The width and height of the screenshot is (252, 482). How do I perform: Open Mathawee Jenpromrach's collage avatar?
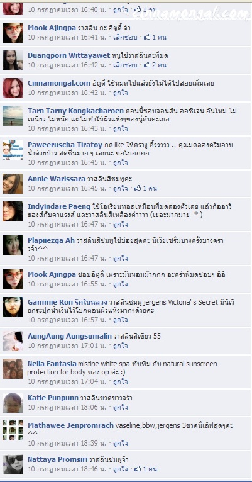coord(13,430)
